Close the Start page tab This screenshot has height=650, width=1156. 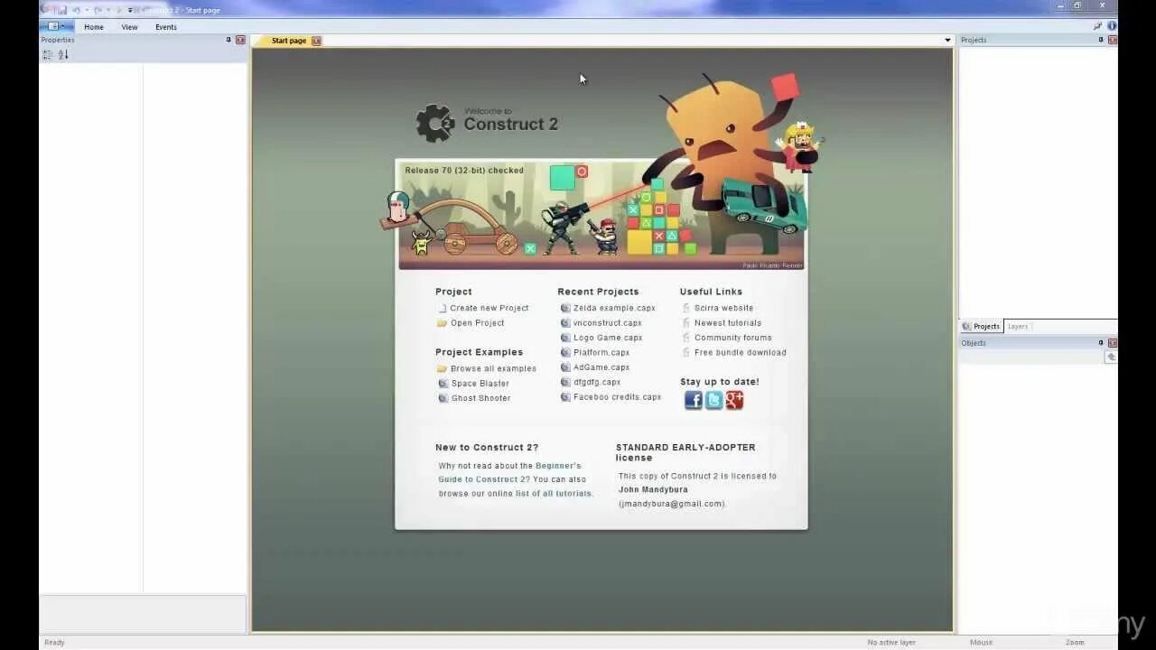(x=316, y=41)
